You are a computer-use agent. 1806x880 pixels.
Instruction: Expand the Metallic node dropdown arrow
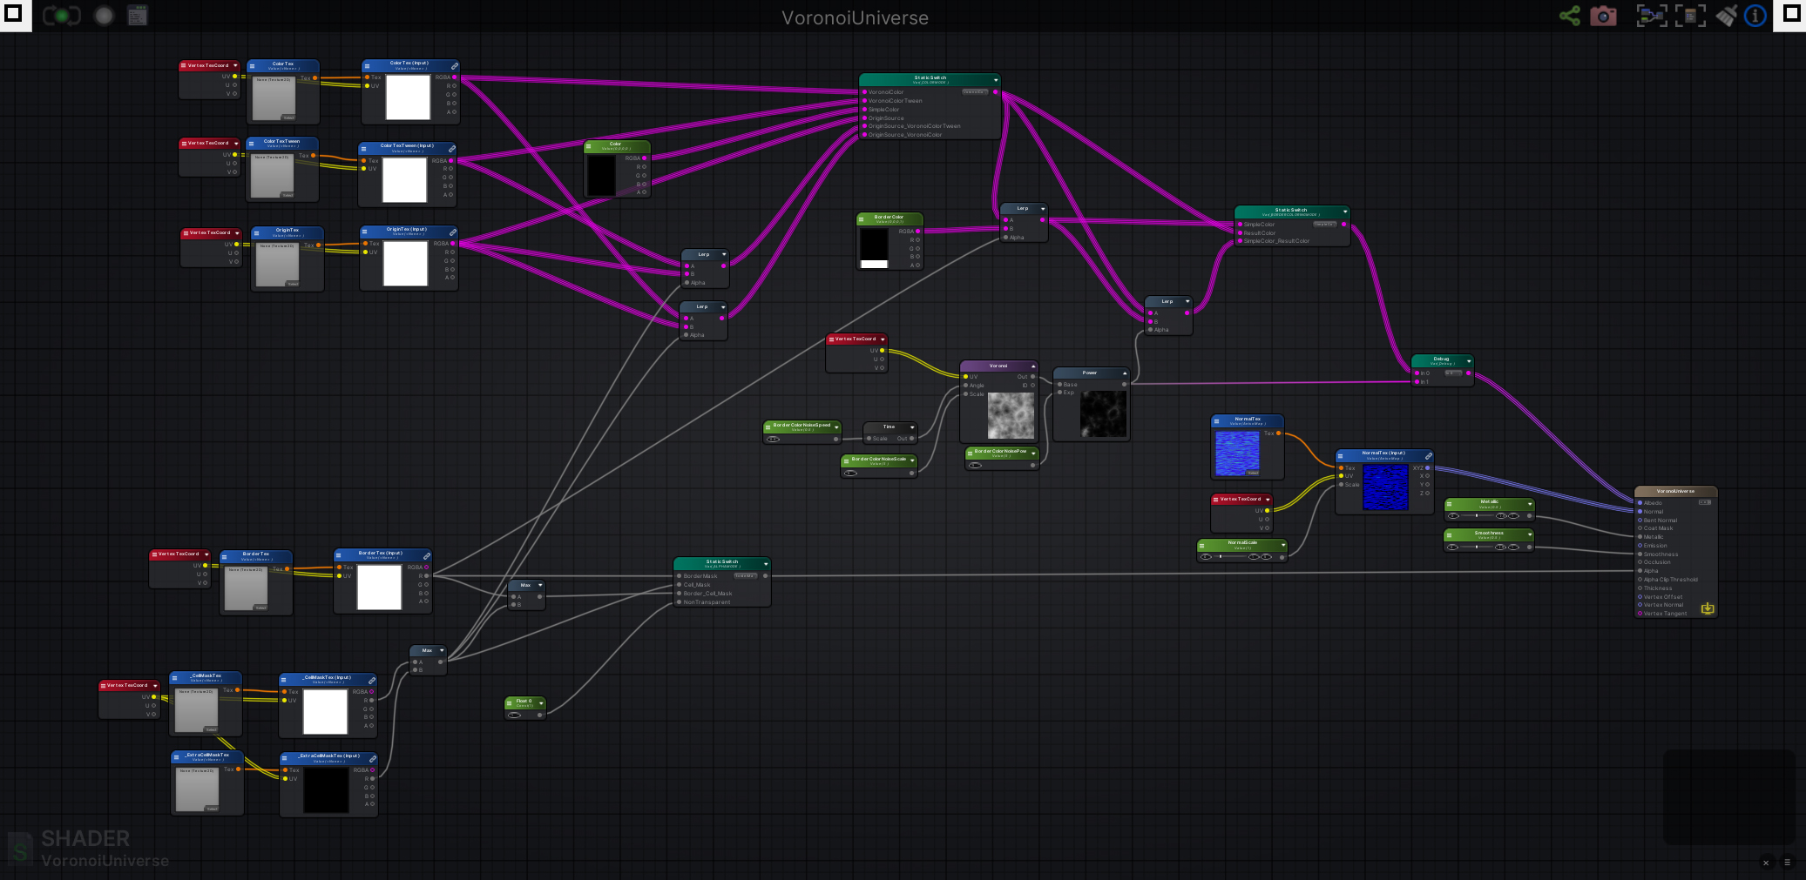click(1529, 504)
